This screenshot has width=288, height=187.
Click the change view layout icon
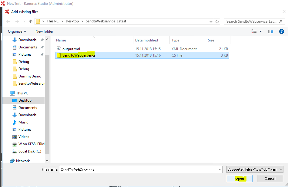coord(254,31)
